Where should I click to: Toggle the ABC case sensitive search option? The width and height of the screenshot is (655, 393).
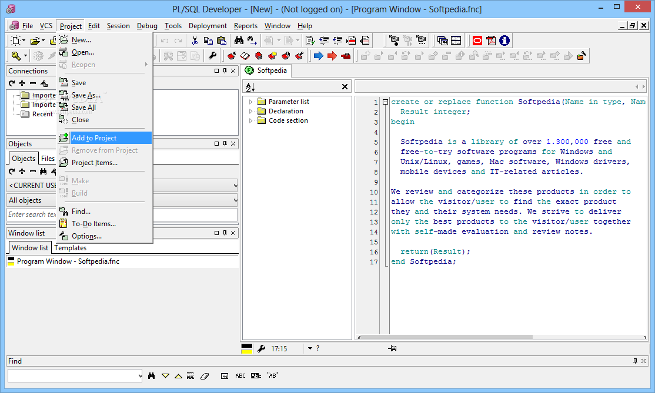pos(240,375)
